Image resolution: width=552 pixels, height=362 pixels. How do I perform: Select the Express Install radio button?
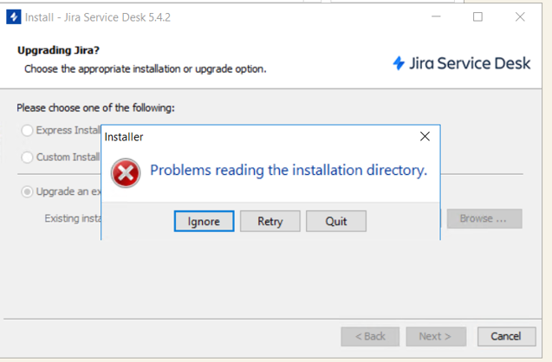click(x=27, y=131)
